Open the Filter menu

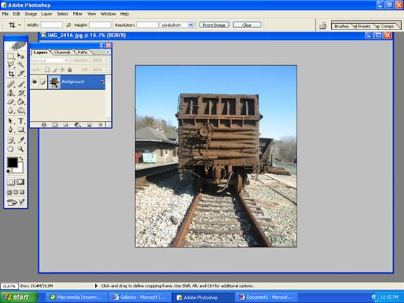click(77, 14)
